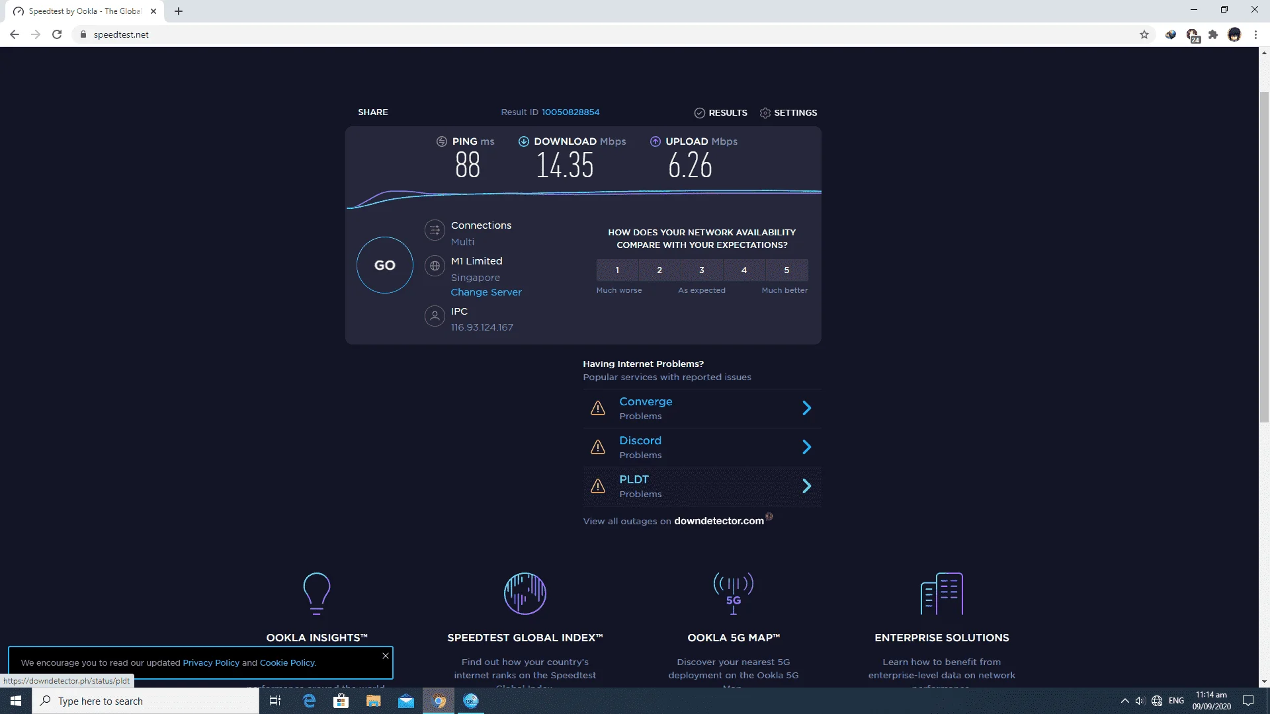
Task: Click the ping indicator icon
Action: [x=442, y=141]
